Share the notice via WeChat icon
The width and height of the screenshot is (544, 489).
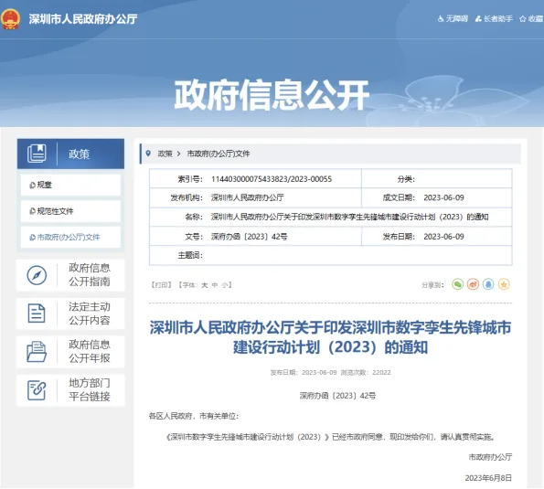pos(458,284)
